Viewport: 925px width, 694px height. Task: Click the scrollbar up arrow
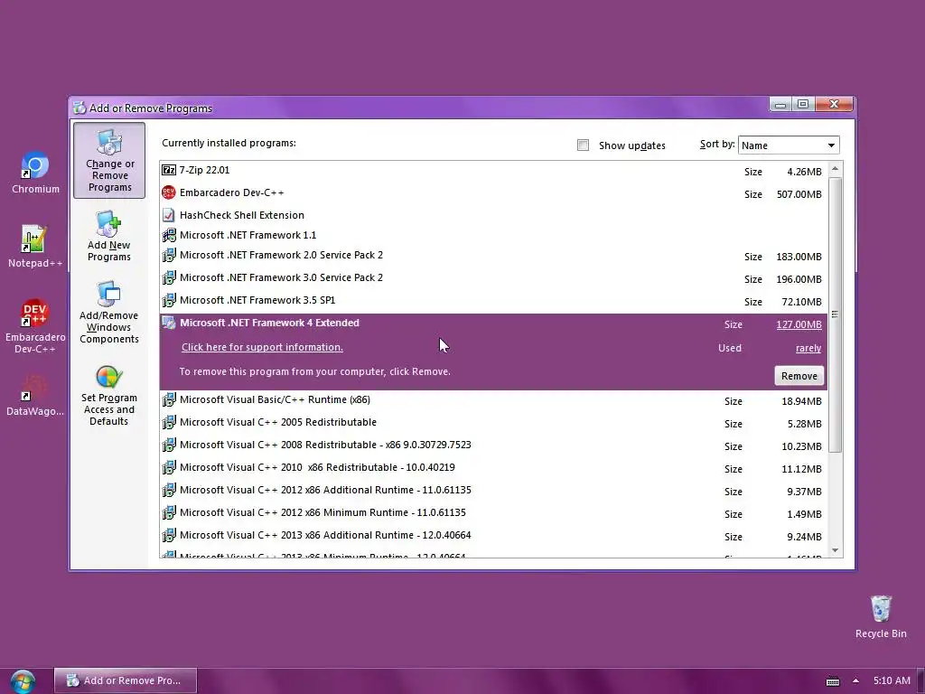click(835, 169)
